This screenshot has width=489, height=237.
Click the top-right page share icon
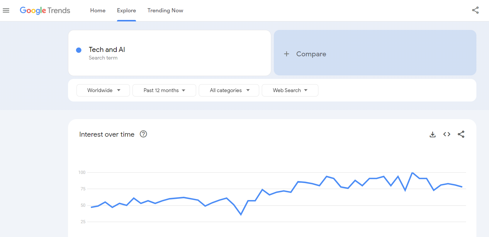tap(475, 10)
